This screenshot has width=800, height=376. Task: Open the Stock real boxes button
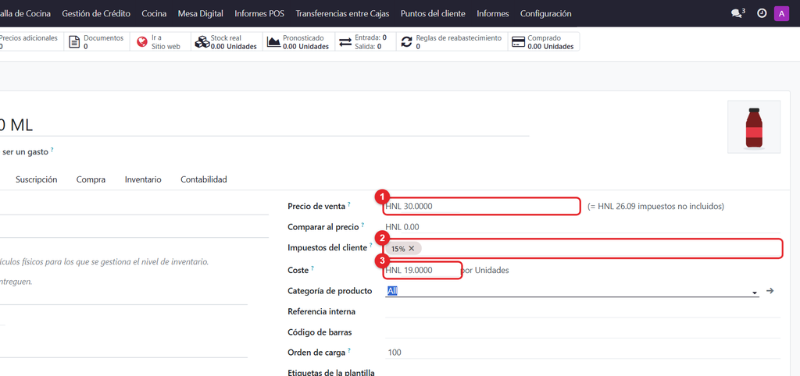227,42
